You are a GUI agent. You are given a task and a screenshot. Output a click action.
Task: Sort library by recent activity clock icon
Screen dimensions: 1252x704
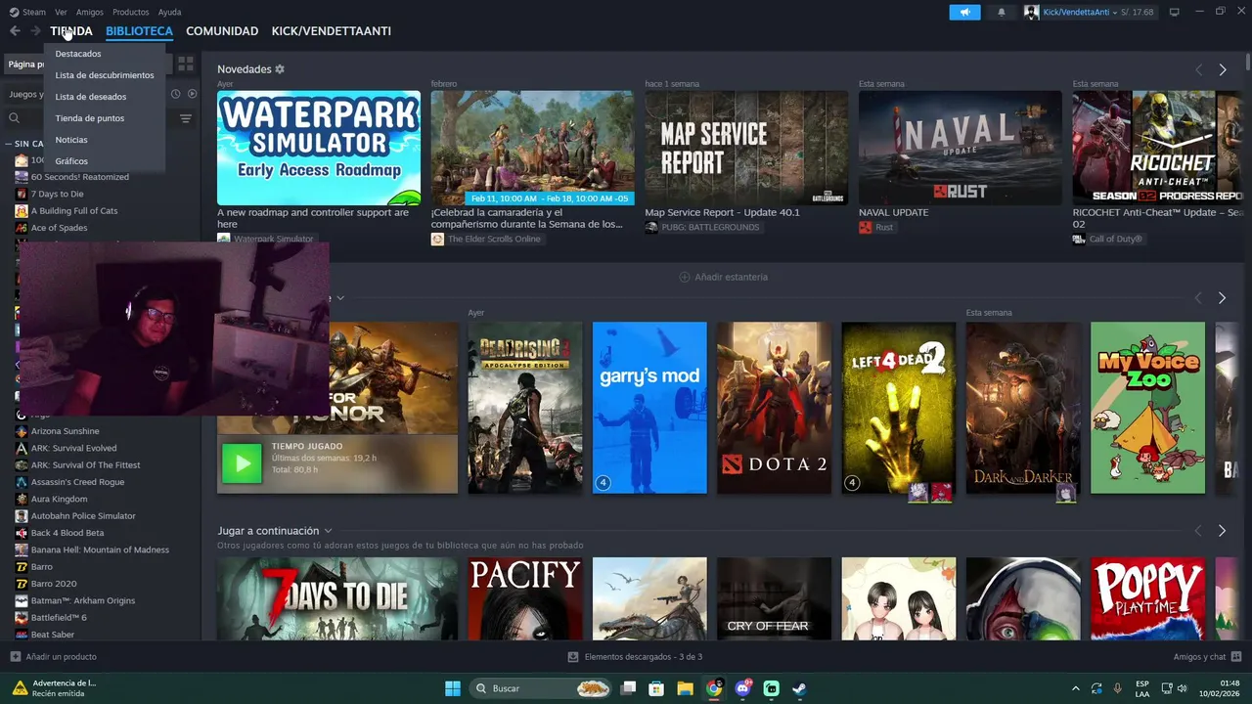176,94
